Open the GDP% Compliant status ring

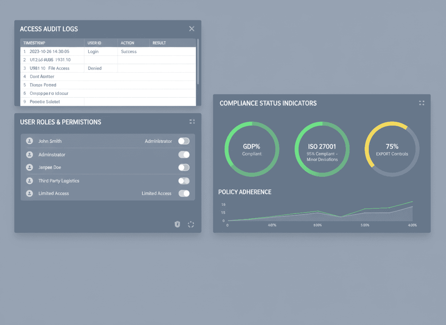pyautogui.click(x=252, y=149)
